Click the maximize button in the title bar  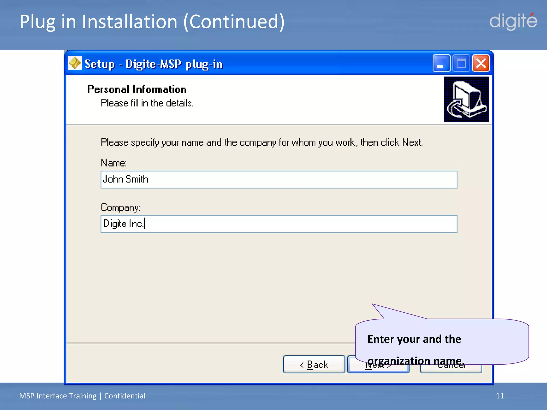click(x=461, y=63)
